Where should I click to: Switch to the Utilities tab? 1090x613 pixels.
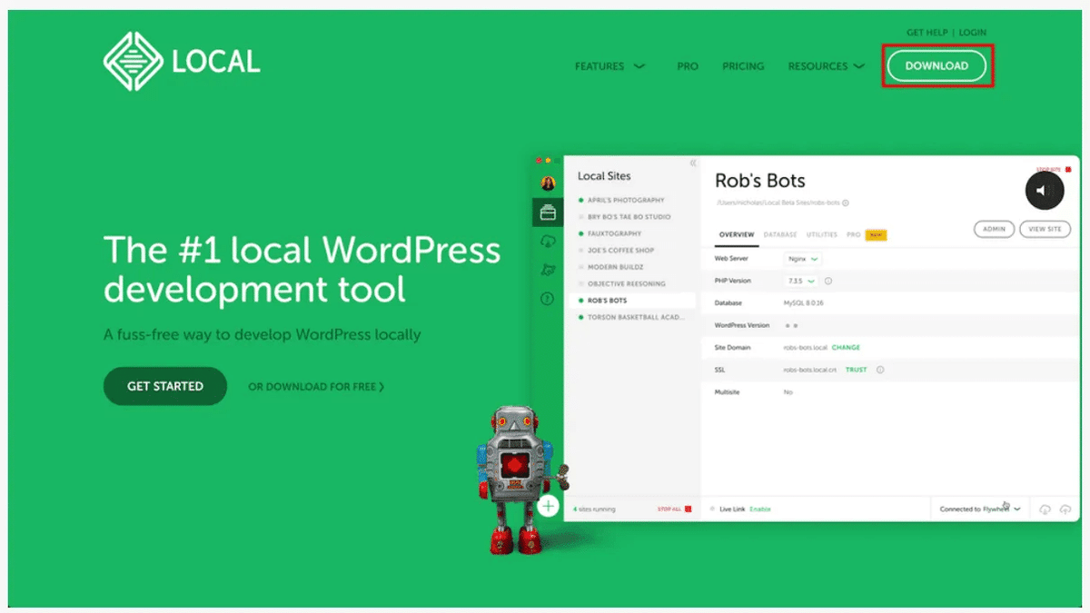(x=822, y=234)
